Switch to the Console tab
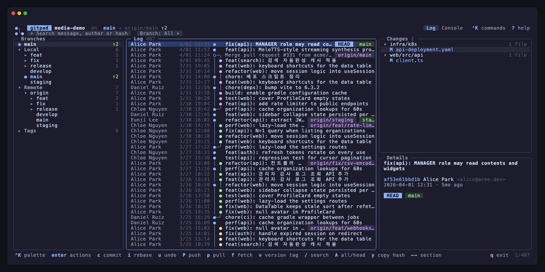The width and height of the screenshot is (545, 272). point(452,28)
